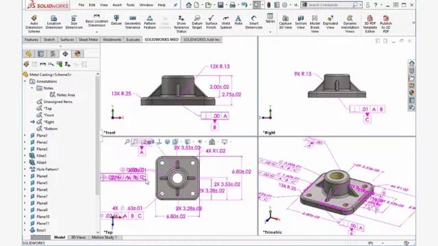Click Publish to 3D PDF
The image size is (438, 246).
[386, 24]
